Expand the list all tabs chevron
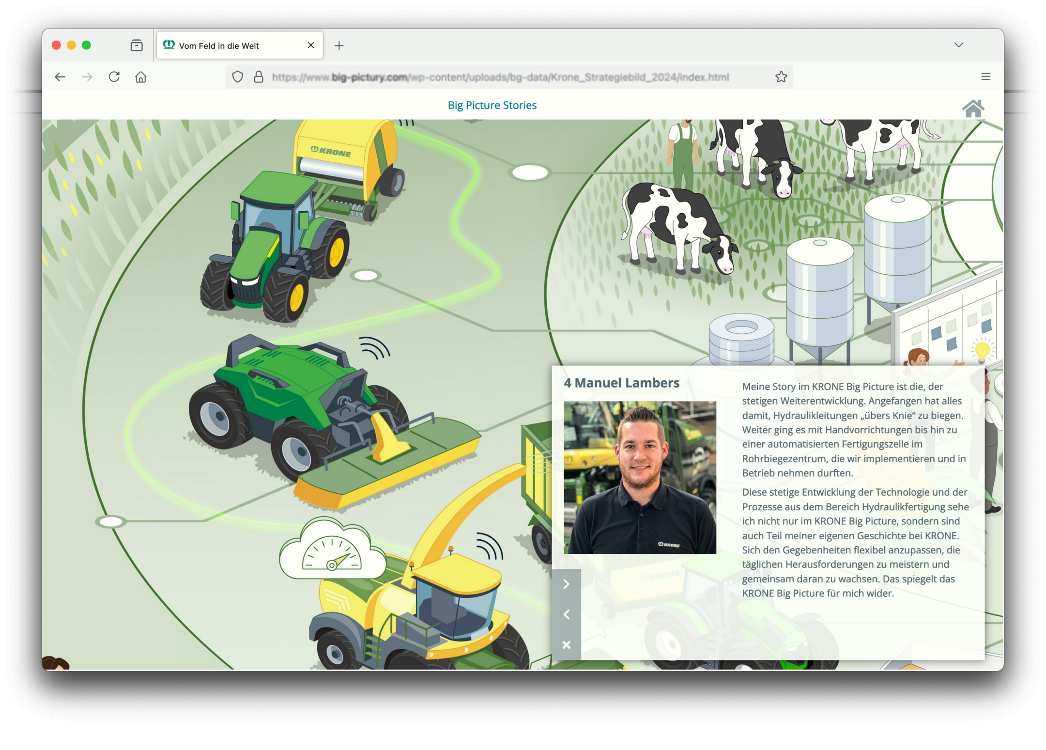 958,45
